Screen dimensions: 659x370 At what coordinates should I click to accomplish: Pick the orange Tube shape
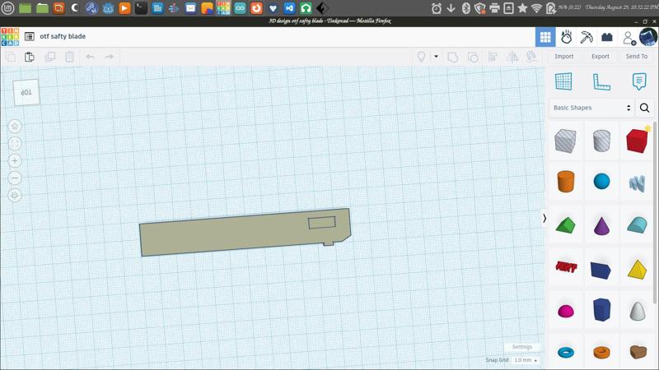[x=601, y=352]
